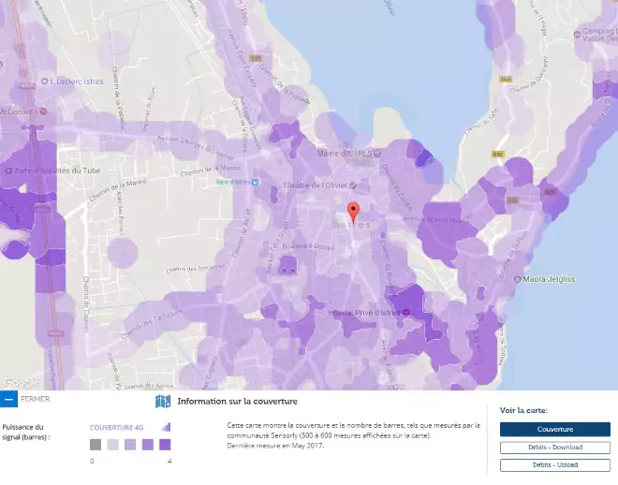This screenshot has height=485, width=618.
Task: Click the red location pin on Istres
Action: tap(353, 210)
